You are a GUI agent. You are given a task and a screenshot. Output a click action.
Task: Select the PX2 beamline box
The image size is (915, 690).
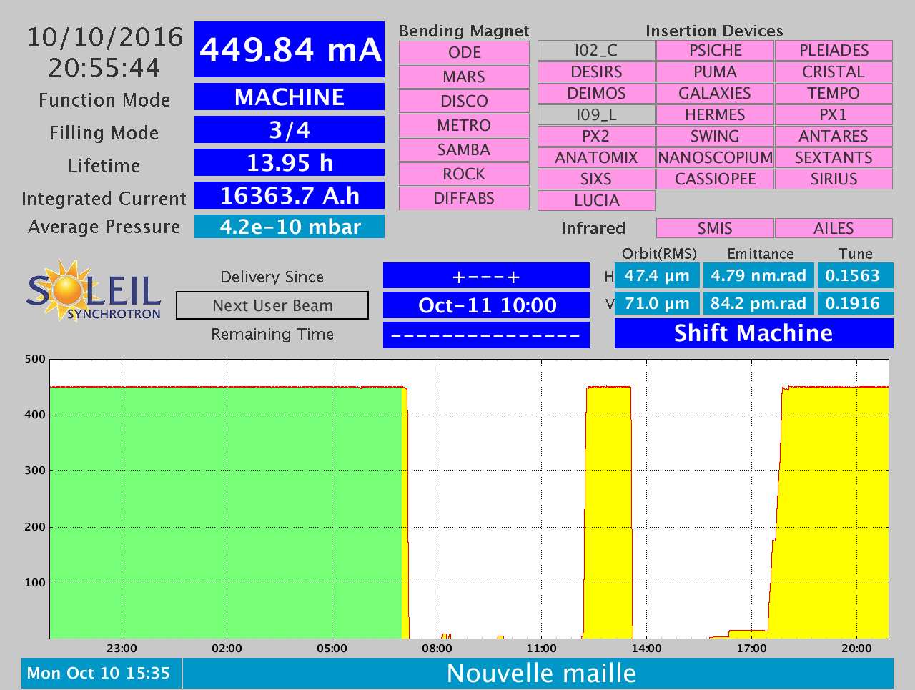[596, 137]
